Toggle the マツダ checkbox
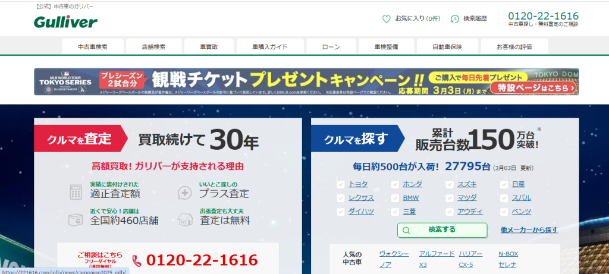The image size is (609, 274). pyautogui.click(x=450, y=198)
